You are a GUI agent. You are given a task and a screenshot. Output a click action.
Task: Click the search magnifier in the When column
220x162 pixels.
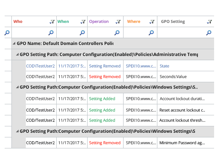click(82, 33)
